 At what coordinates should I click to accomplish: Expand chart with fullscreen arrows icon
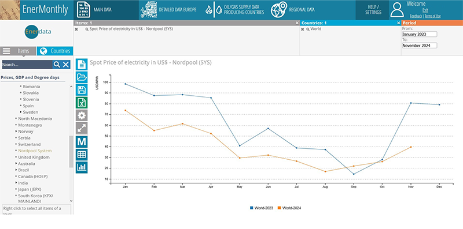pyautogui.click(x=82, y=128)
